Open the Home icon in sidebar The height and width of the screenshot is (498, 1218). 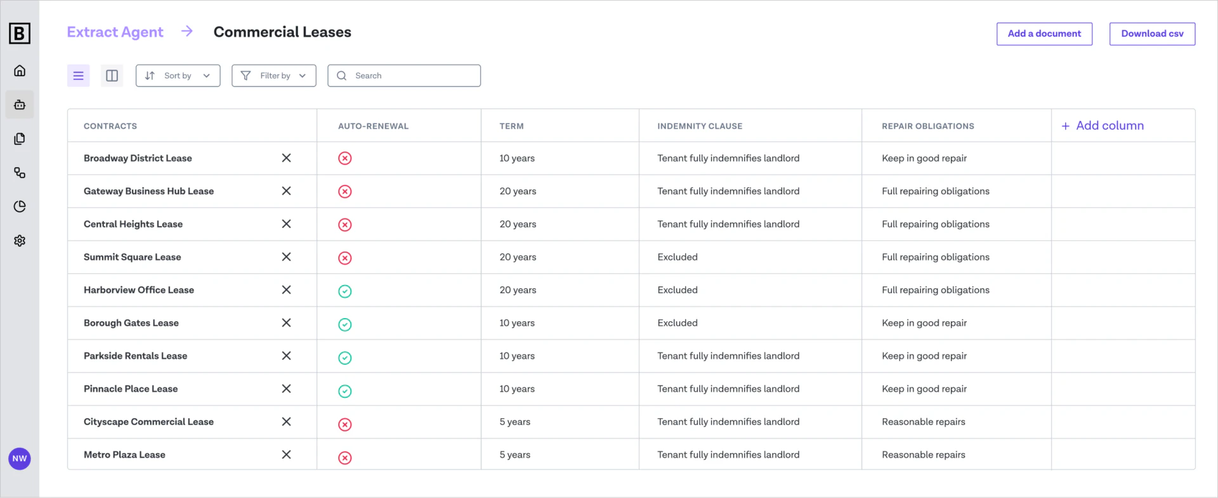tap(20, 71)
